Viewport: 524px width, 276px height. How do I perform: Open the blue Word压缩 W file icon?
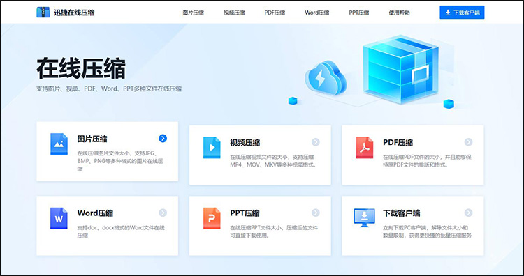click(x=59, y=218)
